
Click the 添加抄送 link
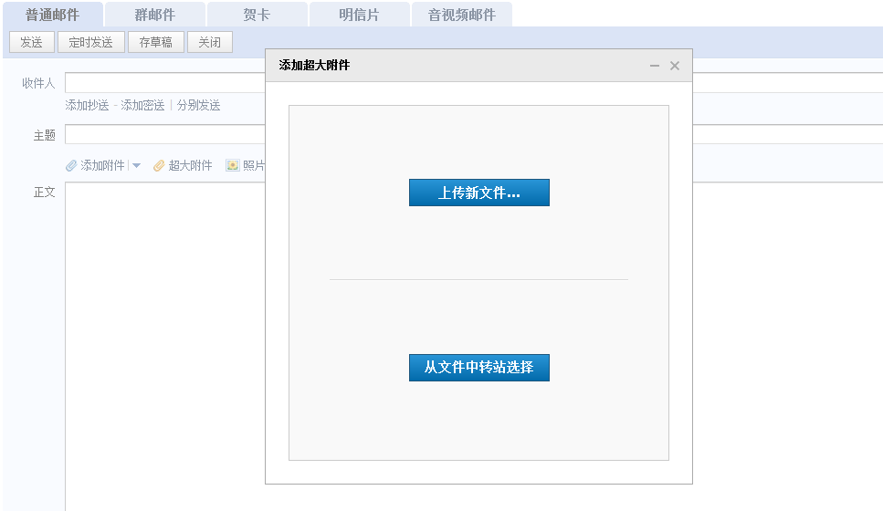pos(87,105)
